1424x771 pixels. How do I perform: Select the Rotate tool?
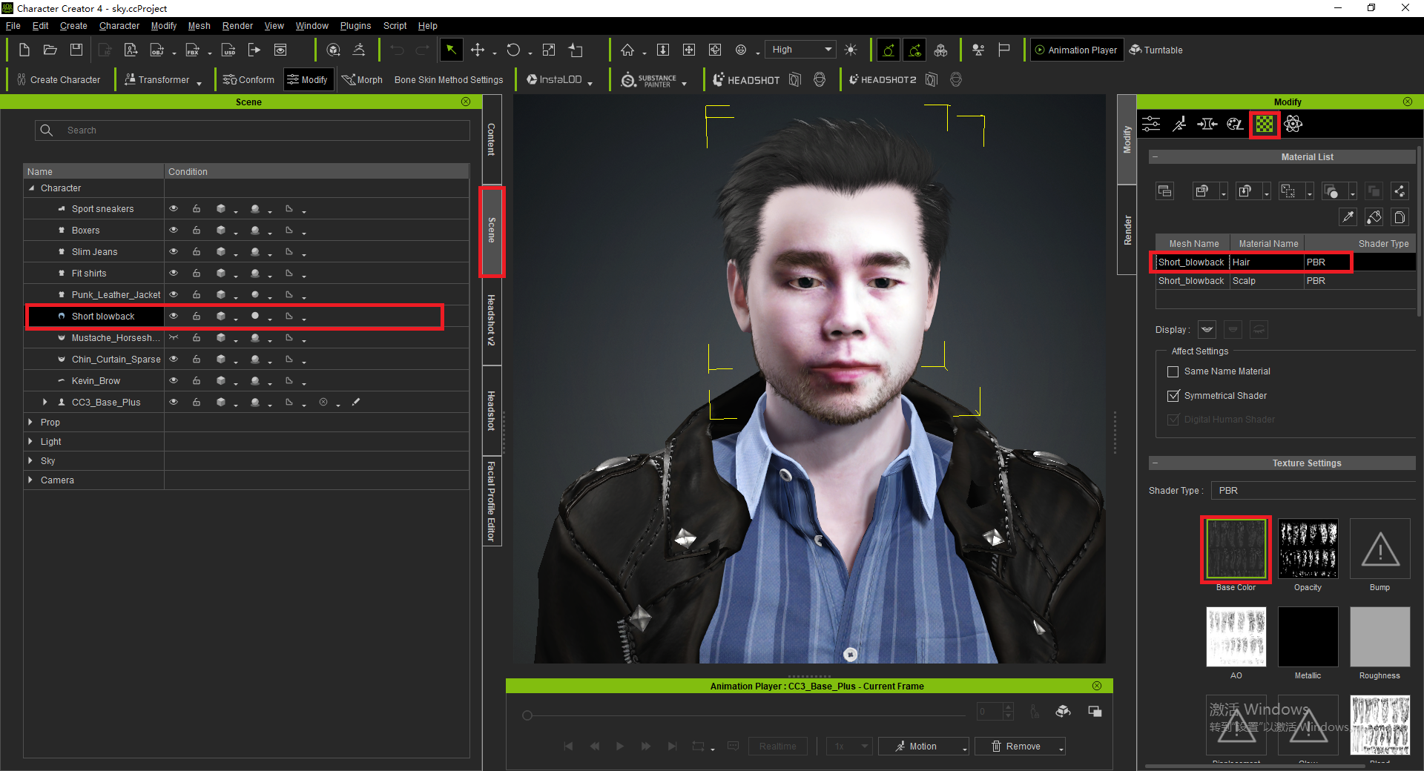coord(513,50)
